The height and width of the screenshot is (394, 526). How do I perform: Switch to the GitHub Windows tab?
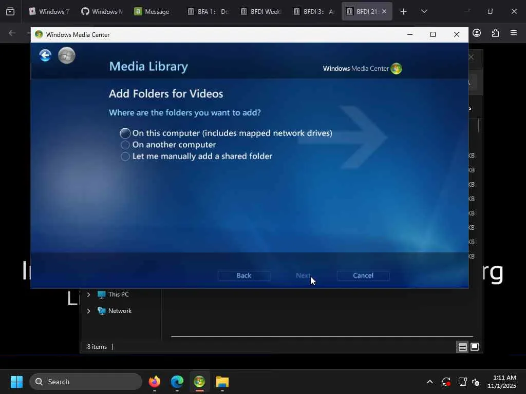(102, 11)
